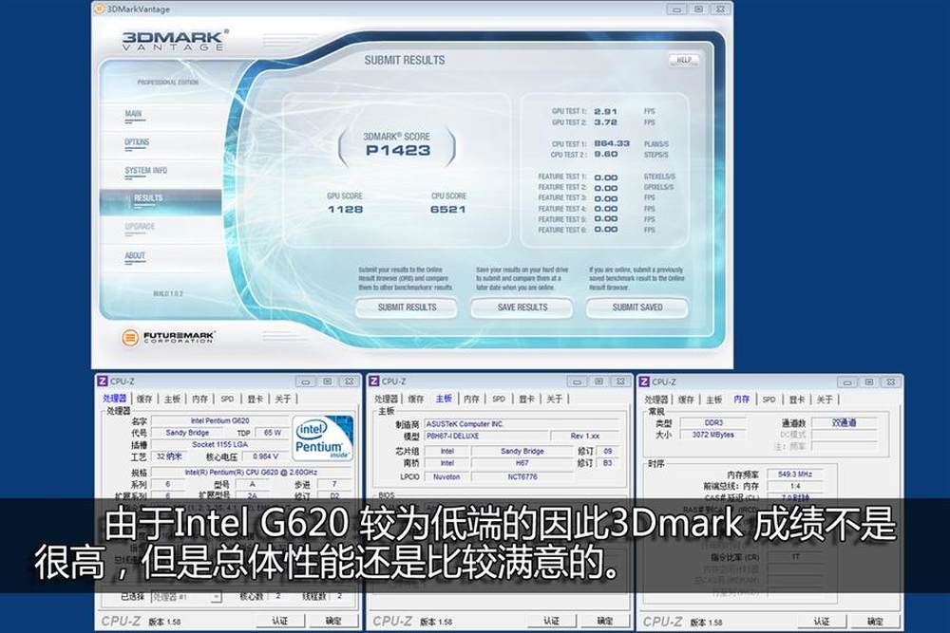Image resolution: width=950 pixels, height=633 pixels.
Task: Click the 3DMarkVantage title bar icon
Action: pyautogui.click(x=103, y=8)
